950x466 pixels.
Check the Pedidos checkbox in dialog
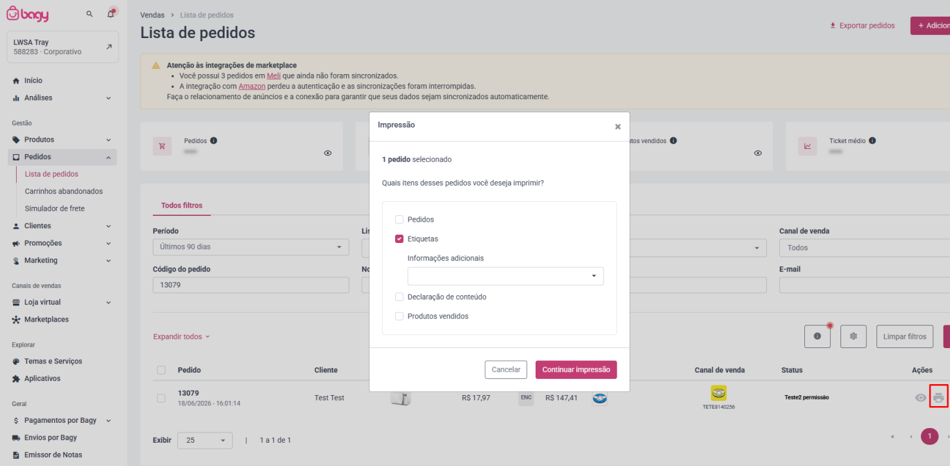(399, 219)
